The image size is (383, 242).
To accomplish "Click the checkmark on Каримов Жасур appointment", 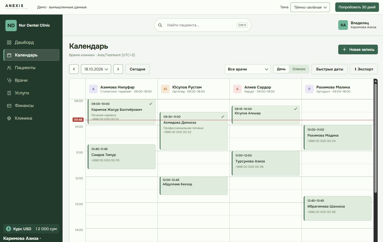I will [151, 104].
